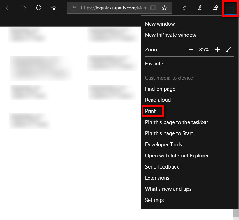This screenshot has height=220, width=239.
Task: Select New window menu item
Action: (x=160, y=24)
